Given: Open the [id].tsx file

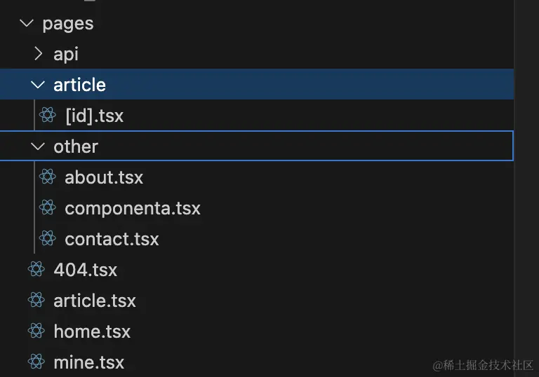Looking at the screenshot, I should pyautogui.click(x=94, y=116).
